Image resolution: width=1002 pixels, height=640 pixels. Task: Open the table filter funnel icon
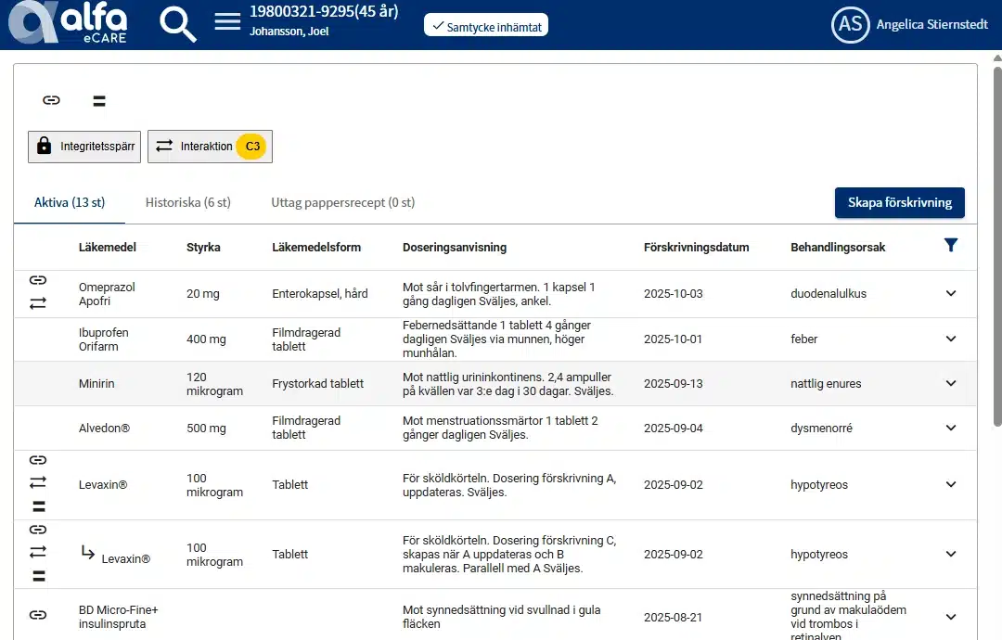tap(950, 245)
